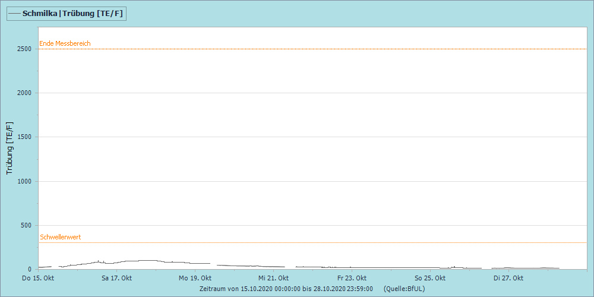Click the y-axis title 'Trübung [TE/F]'

[10, 148]
